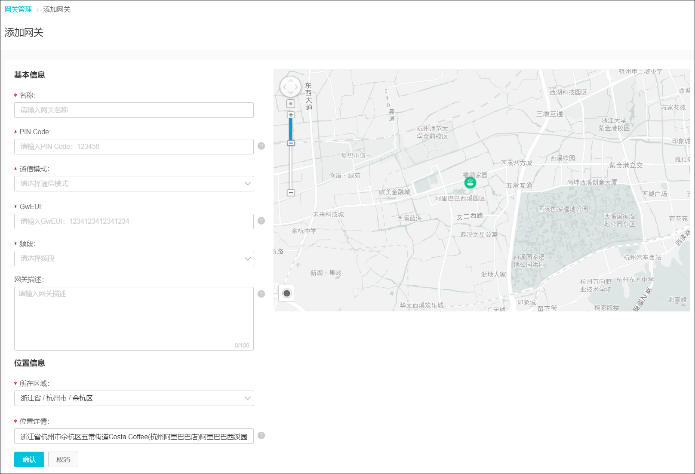Click the green gateway marker on the map
Screen dimensions: 695x474
coord(470,183)
